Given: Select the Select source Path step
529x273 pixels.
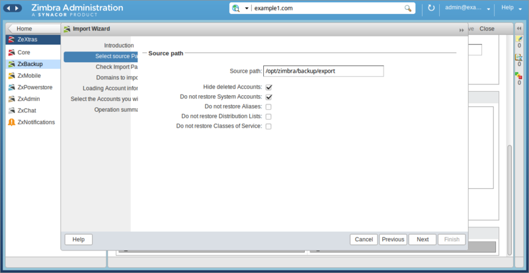Looking at the screenshot, I should click(101, 56).
